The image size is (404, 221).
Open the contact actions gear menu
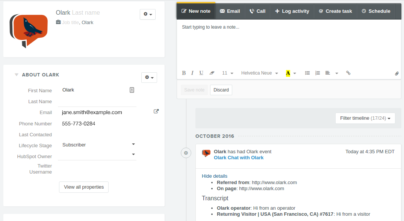click(148, 14)
